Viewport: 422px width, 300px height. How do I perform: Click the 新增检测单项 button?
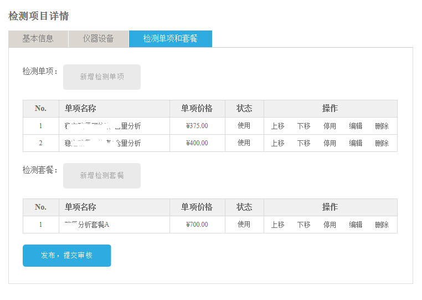point(102,77)
